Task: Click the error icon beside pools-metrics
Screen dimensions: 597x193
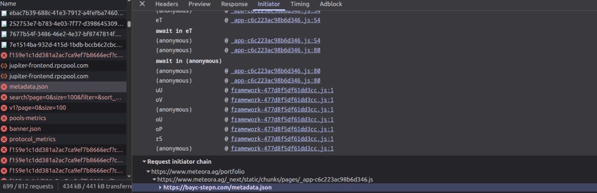Action: click(x=4, y=118)
